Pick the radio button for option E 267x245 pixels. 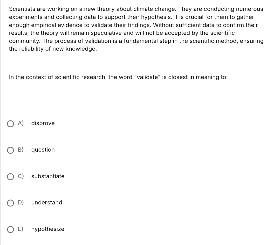coord(11,230)
